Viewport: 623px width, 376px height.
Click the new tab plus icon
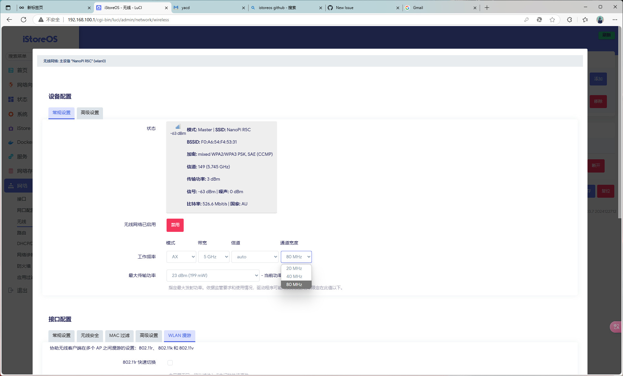point(487,7)
